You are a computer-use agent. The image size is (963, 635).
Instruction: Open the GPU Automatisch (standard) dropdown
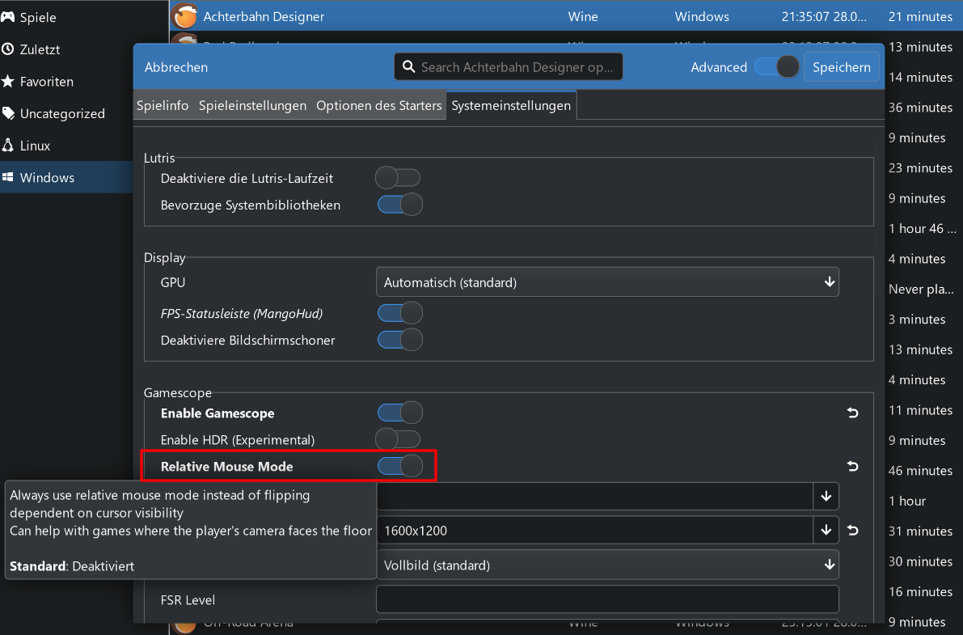coord(607,282)
